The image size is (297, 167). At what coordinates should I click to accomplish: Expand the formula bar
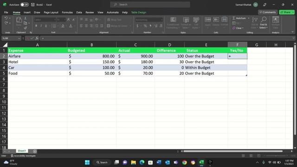tap(294, 38)
